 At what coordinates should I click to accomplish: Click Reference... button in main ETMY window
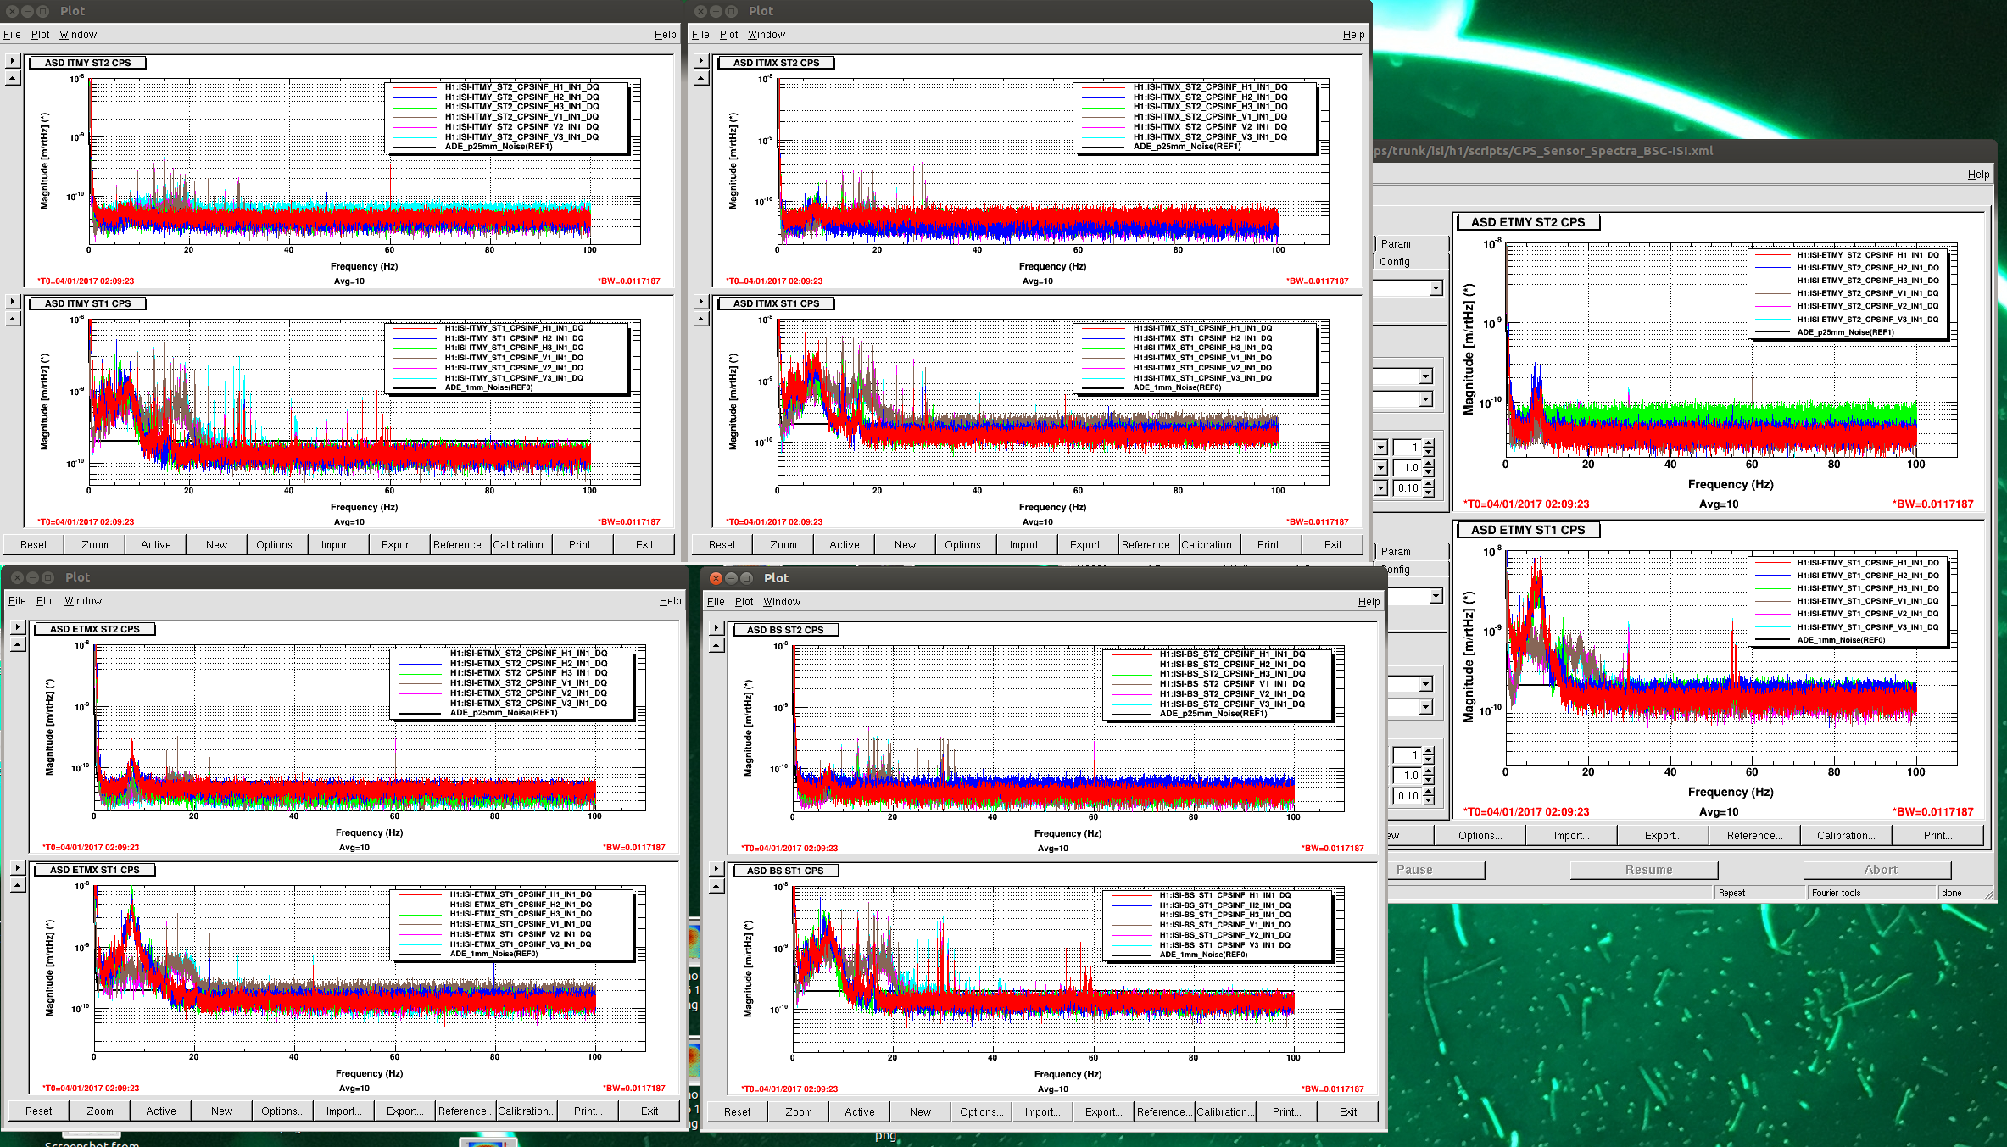click(1754, 836)
